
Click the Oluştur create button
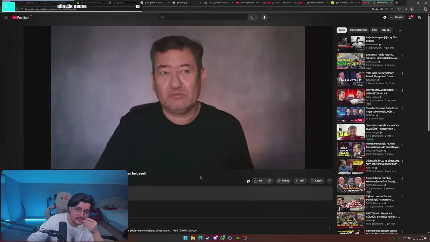[x=396, y=17]
